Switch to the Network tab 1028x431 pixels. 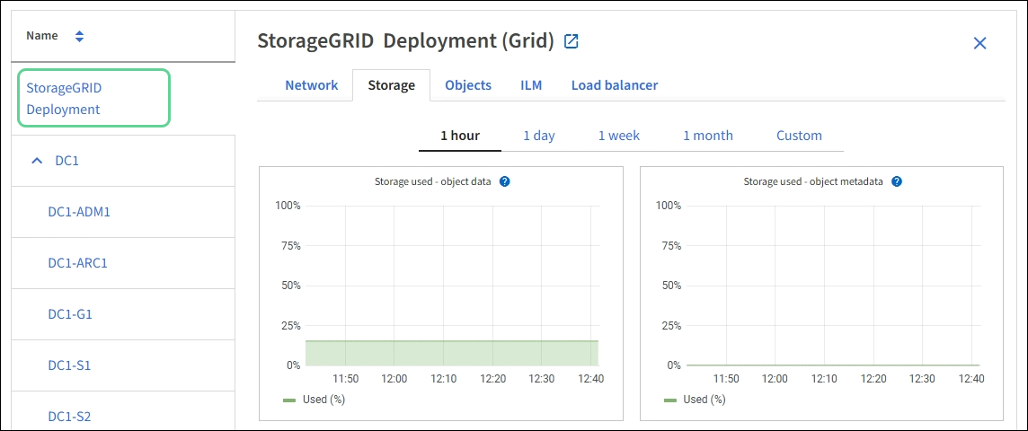(311, 85)
